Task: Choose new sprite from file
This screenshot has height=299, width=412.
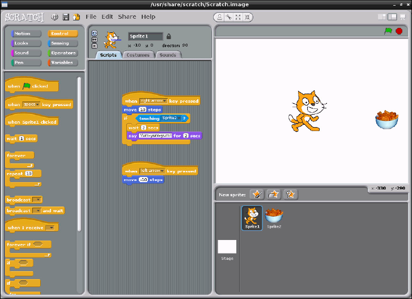Action: coord(273,195)
